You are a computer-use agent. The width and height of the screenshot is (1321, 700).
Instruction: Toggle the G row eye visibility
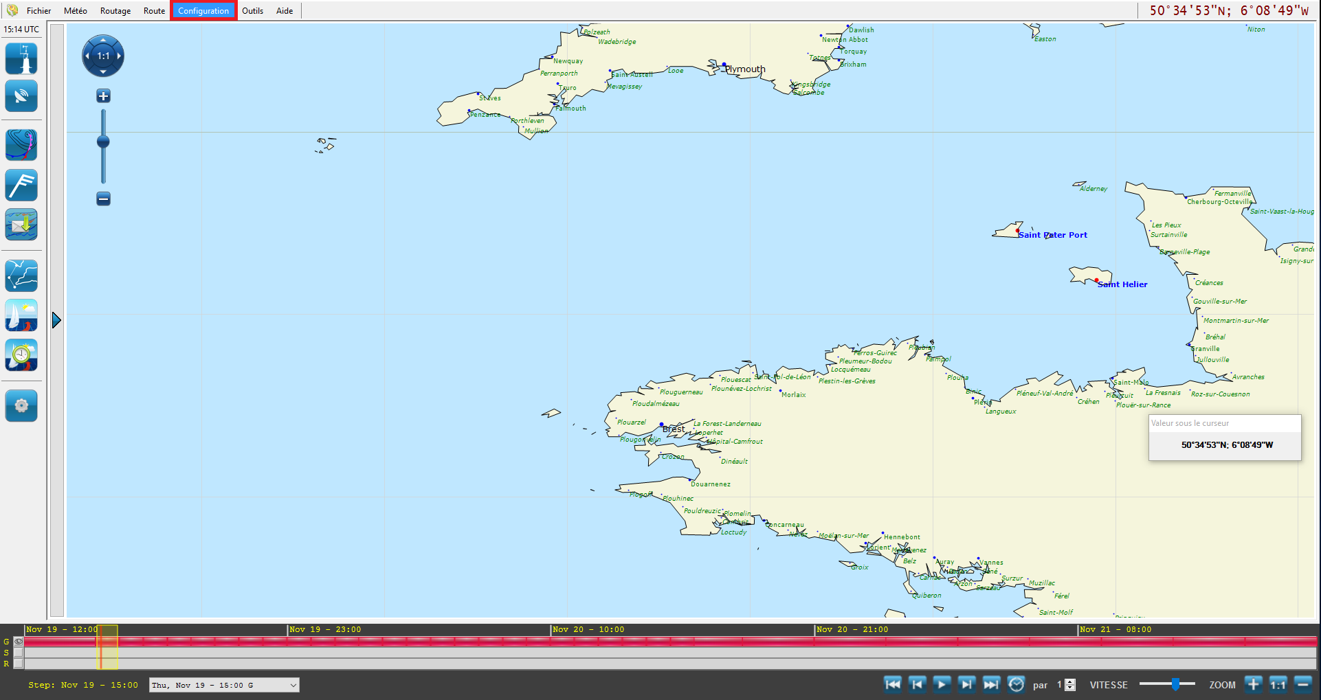19,642
